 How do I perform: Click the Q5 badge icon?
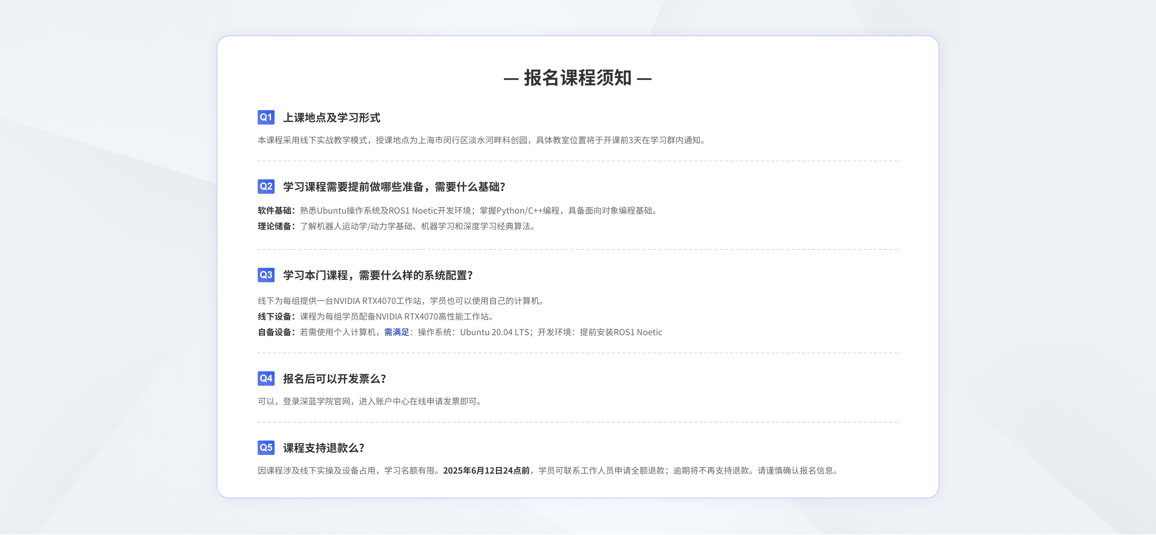tap(266, 447)
